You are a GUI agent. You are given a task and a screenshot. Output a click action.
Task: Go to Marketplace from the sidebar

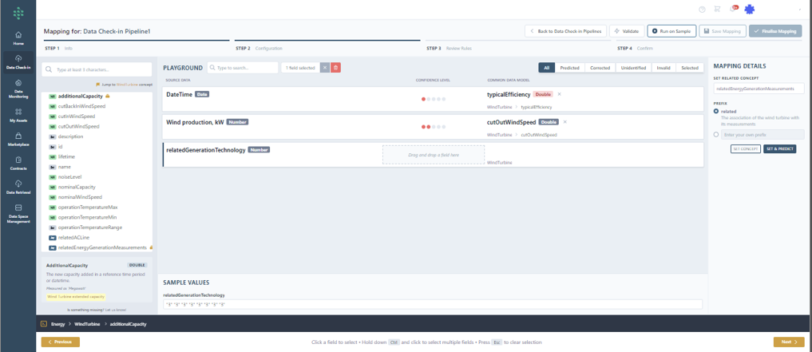[18, 140]
